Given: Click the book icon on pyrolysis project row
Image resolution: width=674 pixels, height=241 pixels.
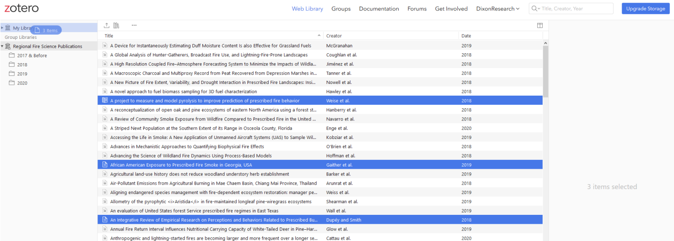Looking at the screenshot, I should point(105,101).
